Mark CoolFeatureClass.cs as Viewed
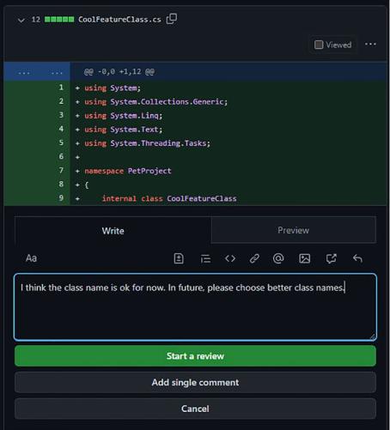The width and height of the screenshot is (390, 430). [x=332, y=45]
